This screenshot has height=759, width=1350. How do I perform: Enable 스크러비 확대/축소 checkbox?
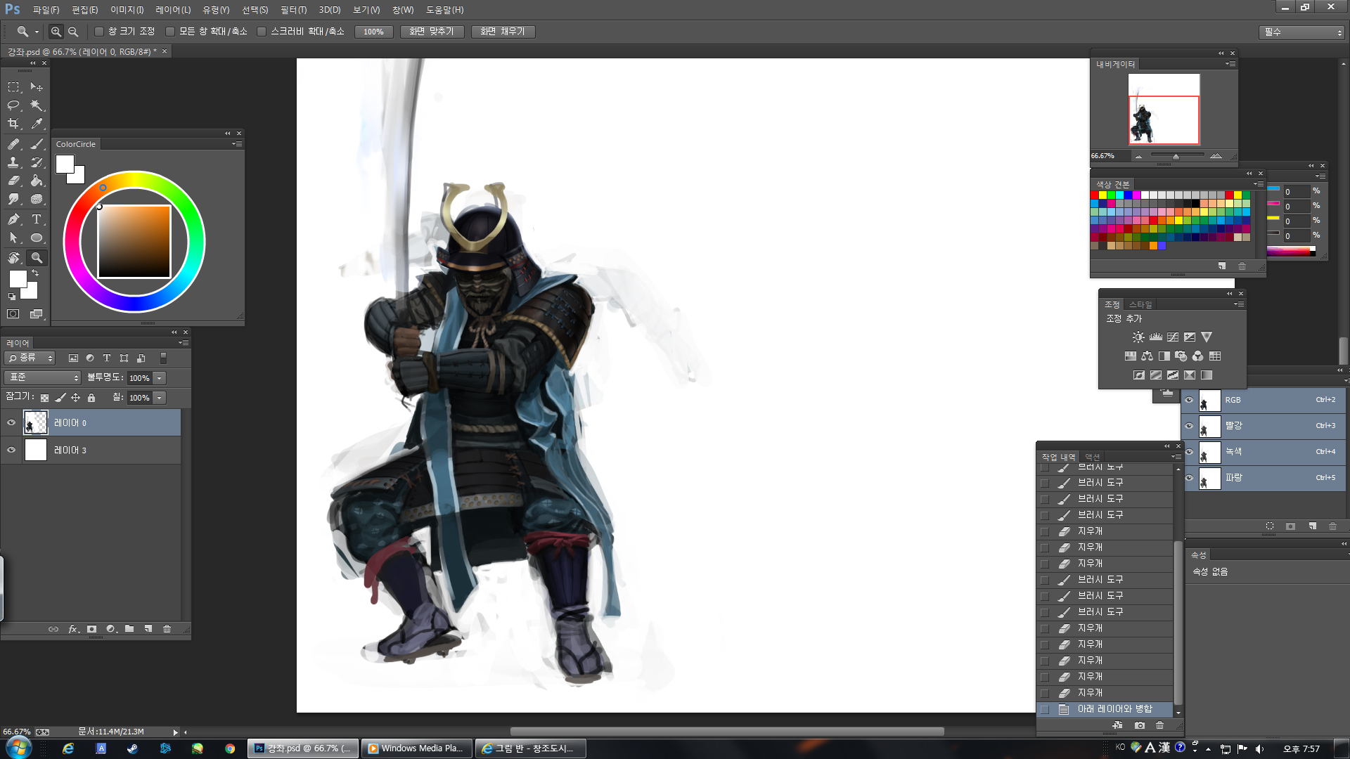tap(262, 32)
